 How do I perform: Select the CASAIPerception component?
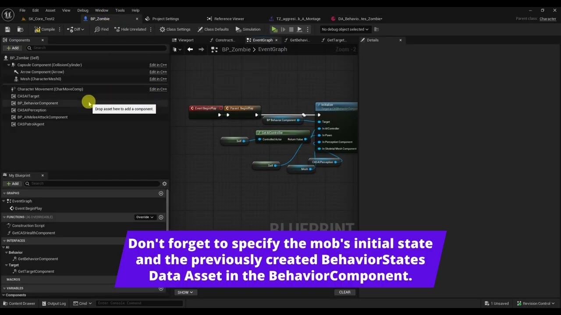click(x=32, y=110)
